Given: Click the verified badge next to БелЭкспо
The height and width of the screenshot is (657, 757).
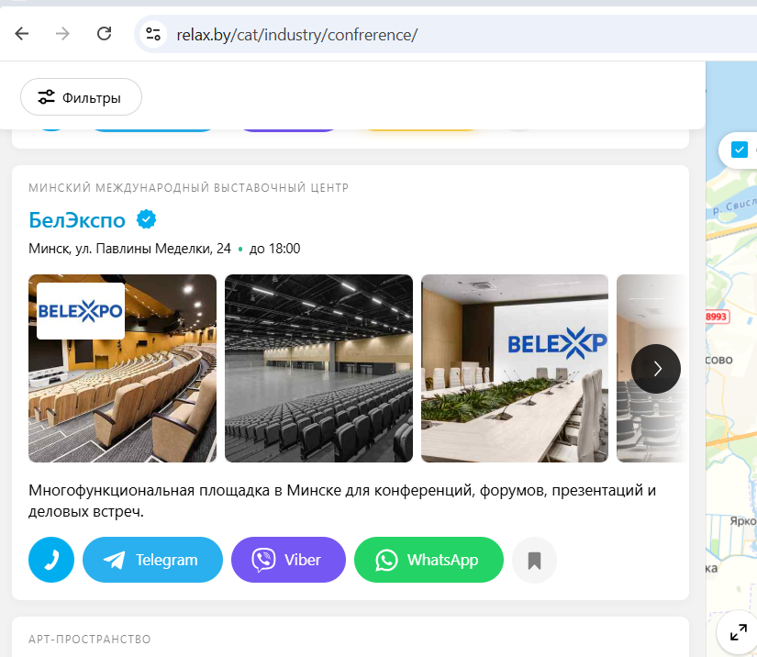Looking at the screenshot, I should coord(146,219).
